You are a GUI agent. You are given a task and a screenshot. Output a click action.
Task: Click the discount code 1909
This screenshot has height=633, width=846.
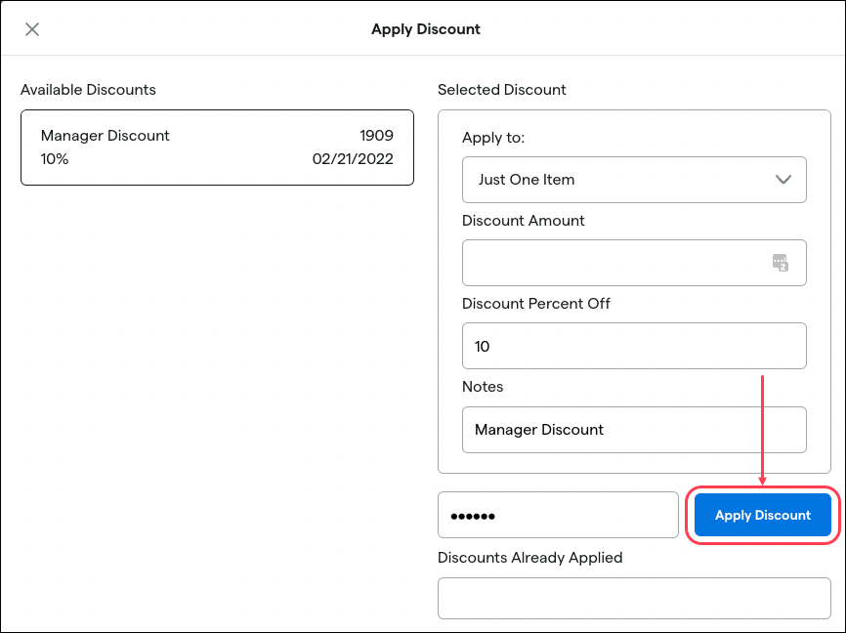(x=377, y=136)
